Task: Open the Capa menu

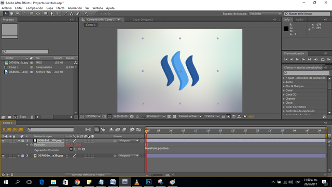Action: pyautogui.click(x=50, y=8)
